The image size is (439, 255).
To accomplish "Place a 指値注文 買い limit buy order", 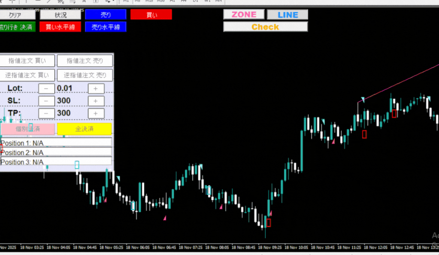I will (27, 61).
